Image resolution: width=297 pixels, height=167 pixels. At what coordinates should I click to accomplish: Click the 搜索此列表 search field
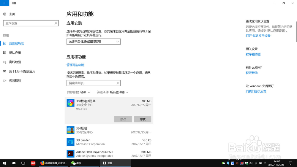[93, 83]
